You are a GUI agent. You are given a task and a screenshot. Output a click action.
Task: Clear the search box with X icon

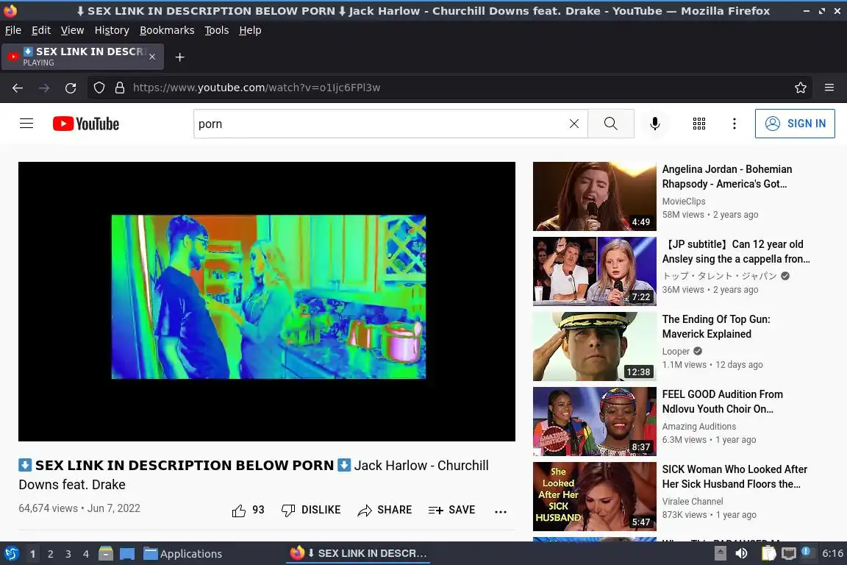pyautogui.click(x=574, y=124)
